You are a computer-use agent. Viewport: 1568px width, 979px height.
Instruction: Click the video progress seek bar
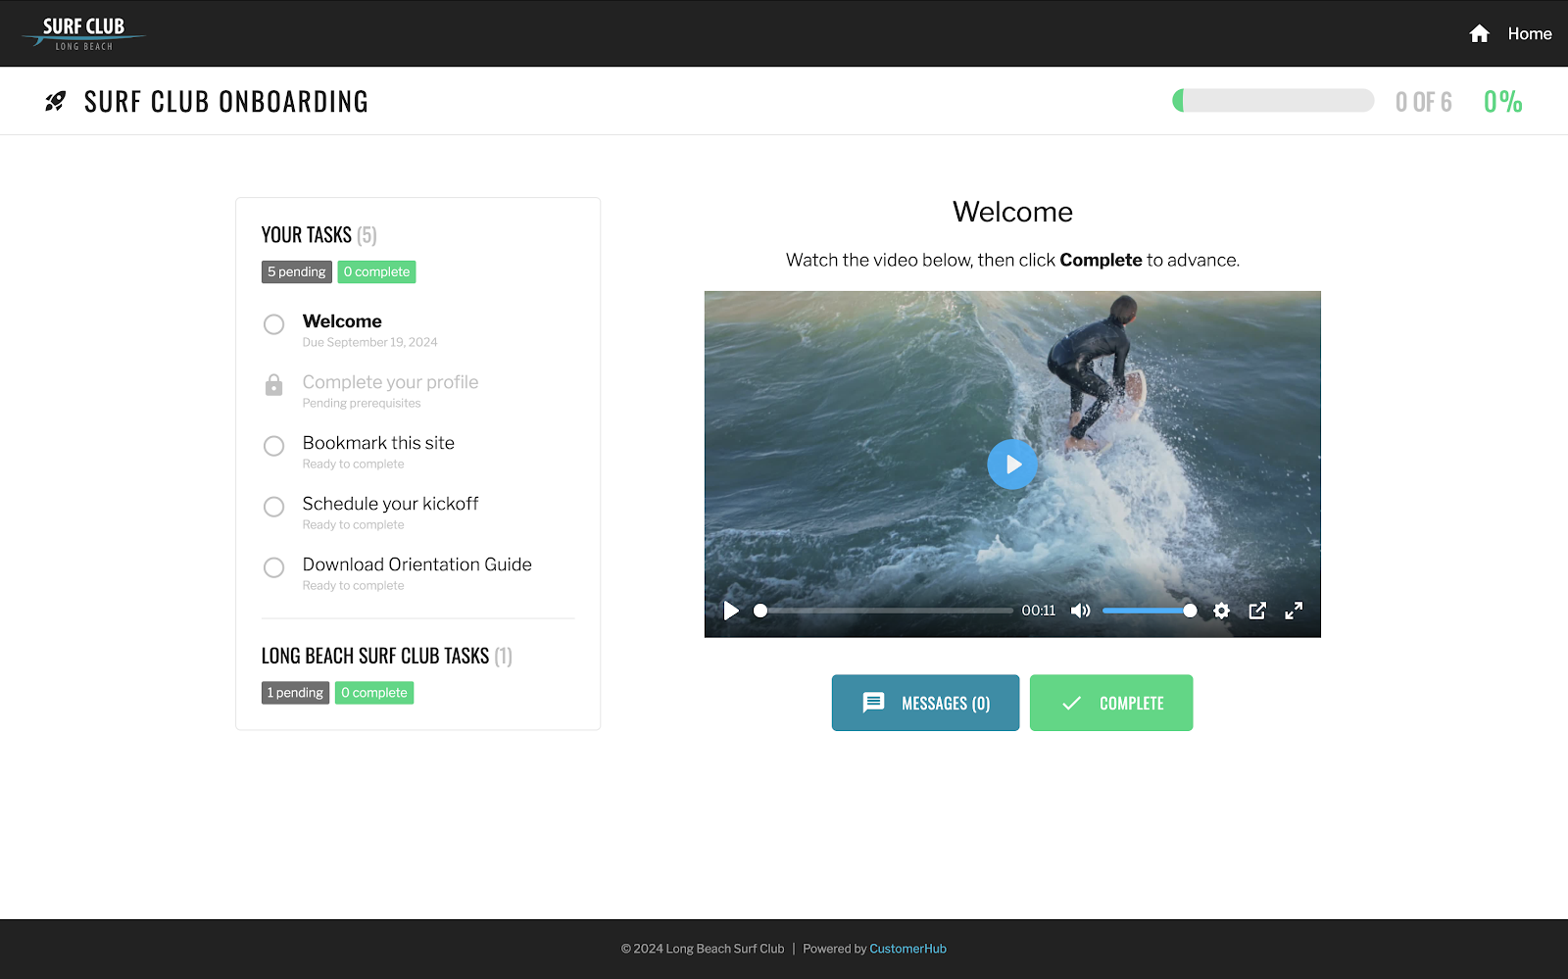click(886, 611)
